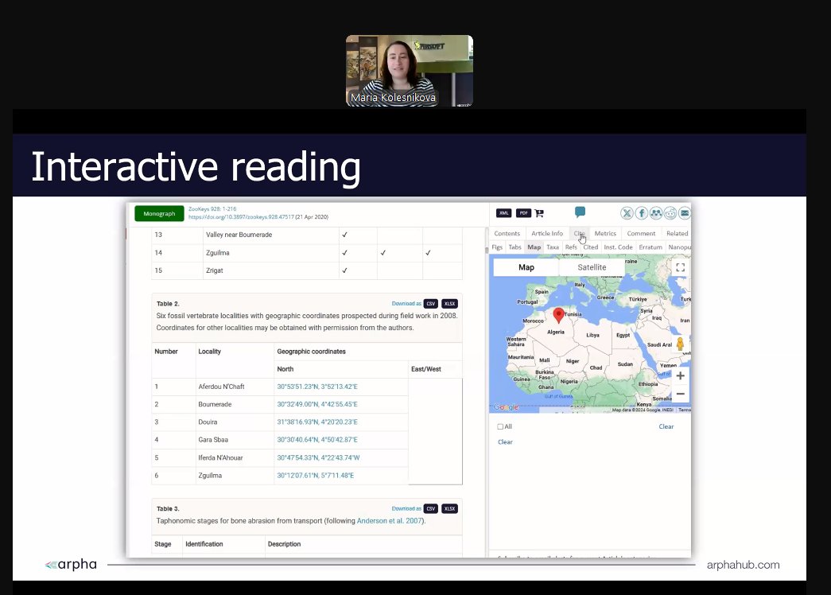Select the Map sub-tab

click(x=534, y=247)
